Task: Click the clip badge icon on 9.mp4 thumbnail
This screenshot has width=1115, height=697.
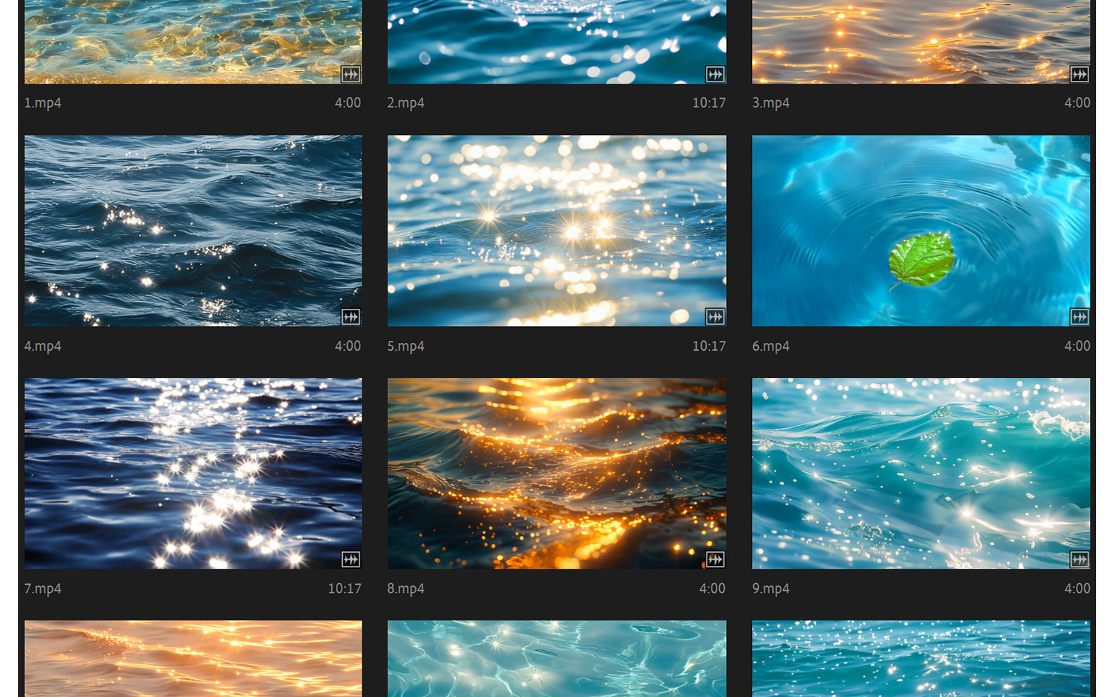Action: tap(1079, 559)
